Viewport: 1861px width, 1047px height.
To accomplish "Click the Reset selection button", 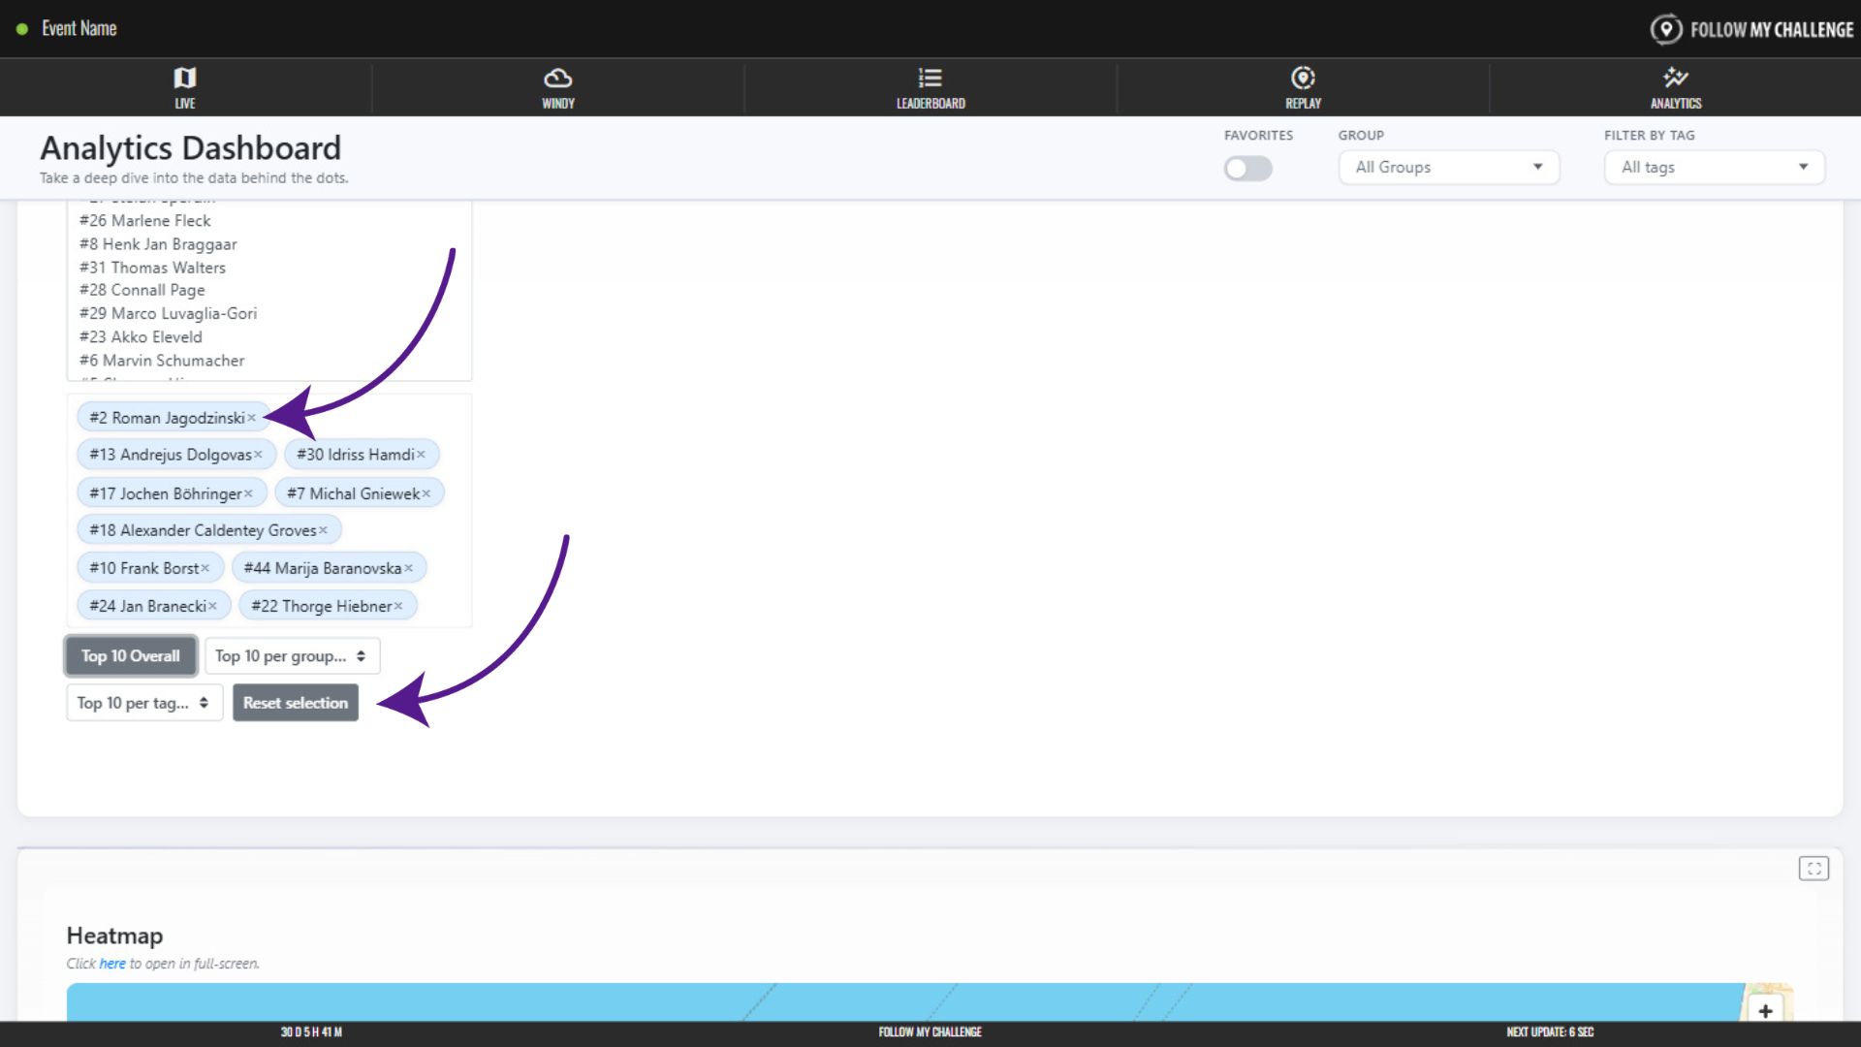I will [x=295, y=703].
